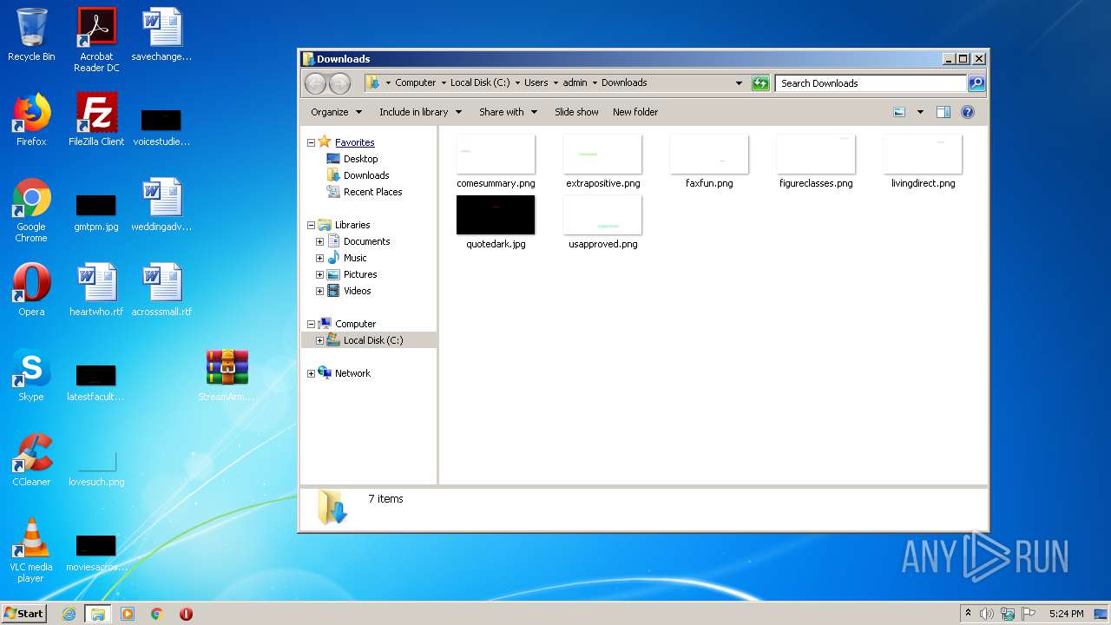This screenshot has width=1111, height=625.
Task: Click Users in the address breadcrumb
Action: (536, 83)
